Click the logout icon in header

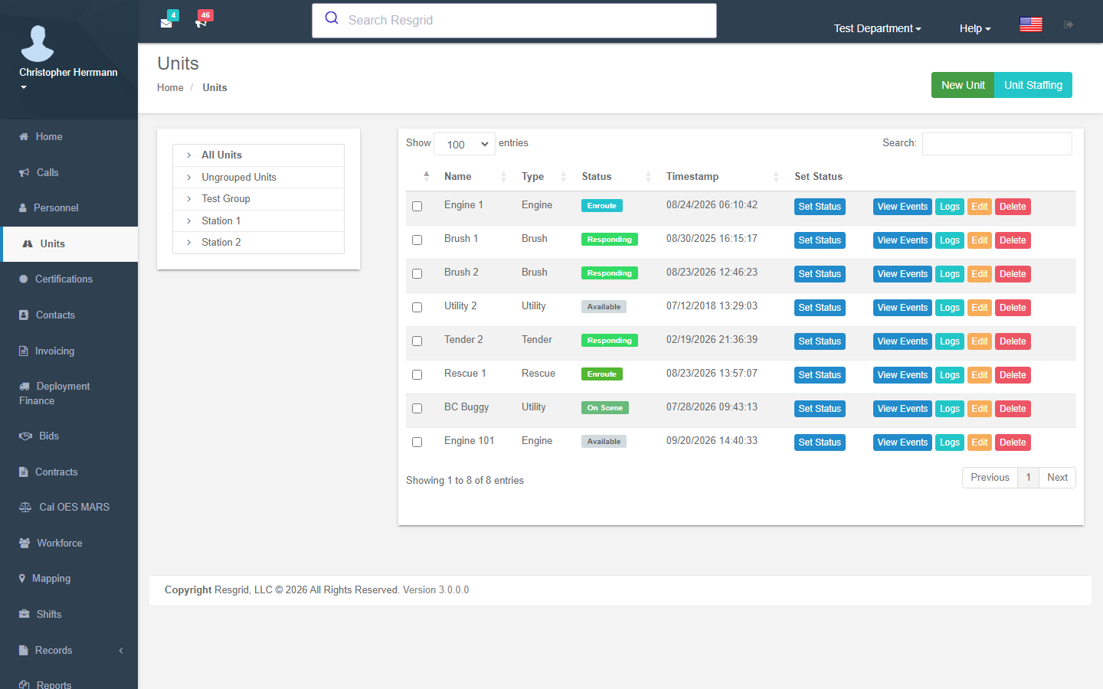tap(1069, 24)
